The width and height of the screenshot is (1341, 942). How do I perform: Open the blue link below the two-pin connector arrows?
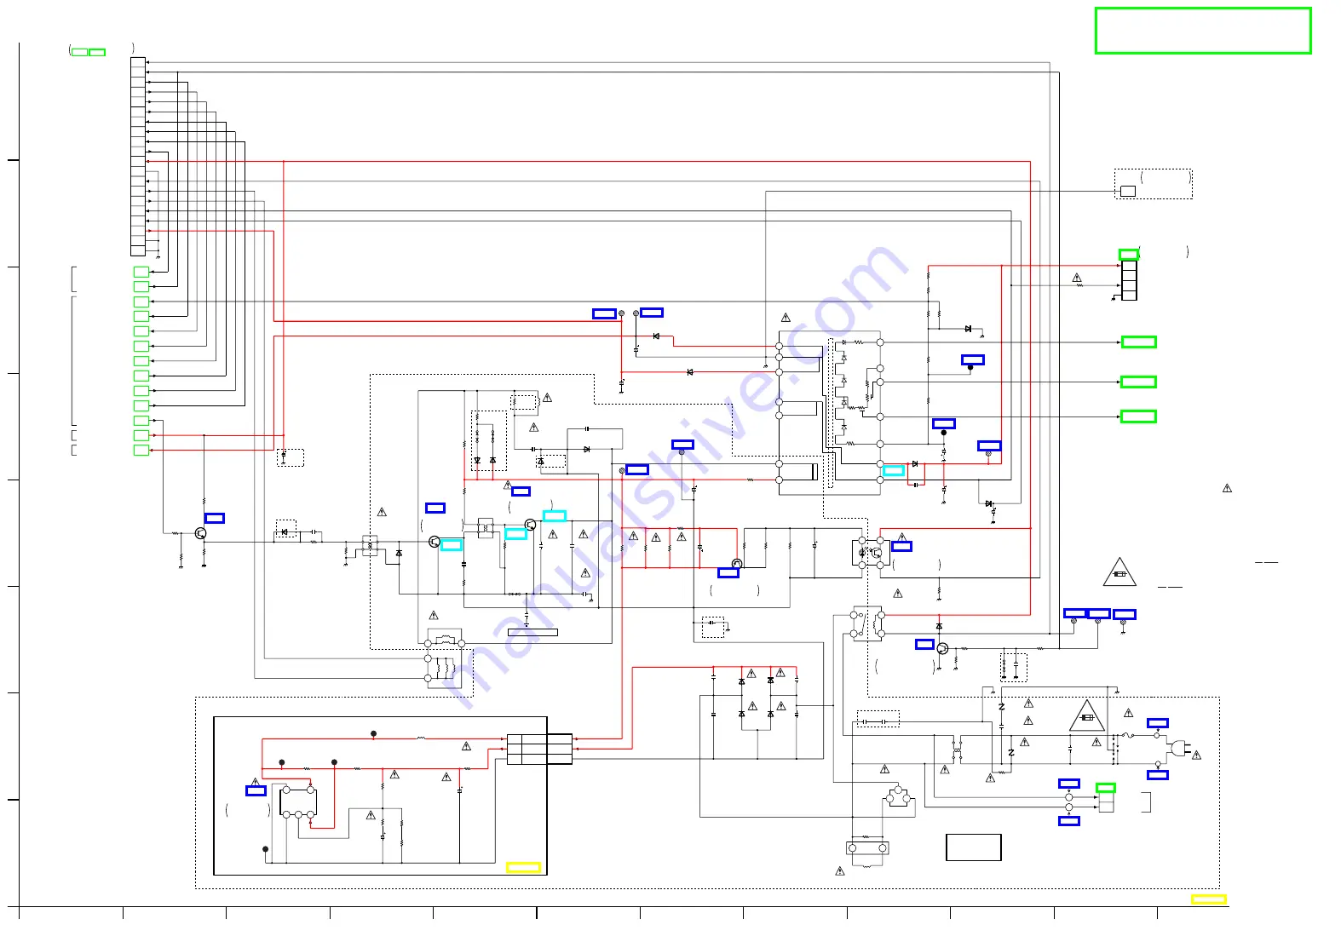click(x=1069, y=821)
